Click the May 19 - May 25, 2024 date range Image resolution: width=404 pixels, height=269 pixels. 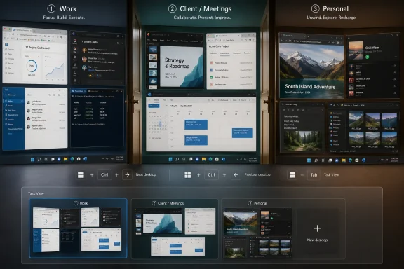pos(182,106)
